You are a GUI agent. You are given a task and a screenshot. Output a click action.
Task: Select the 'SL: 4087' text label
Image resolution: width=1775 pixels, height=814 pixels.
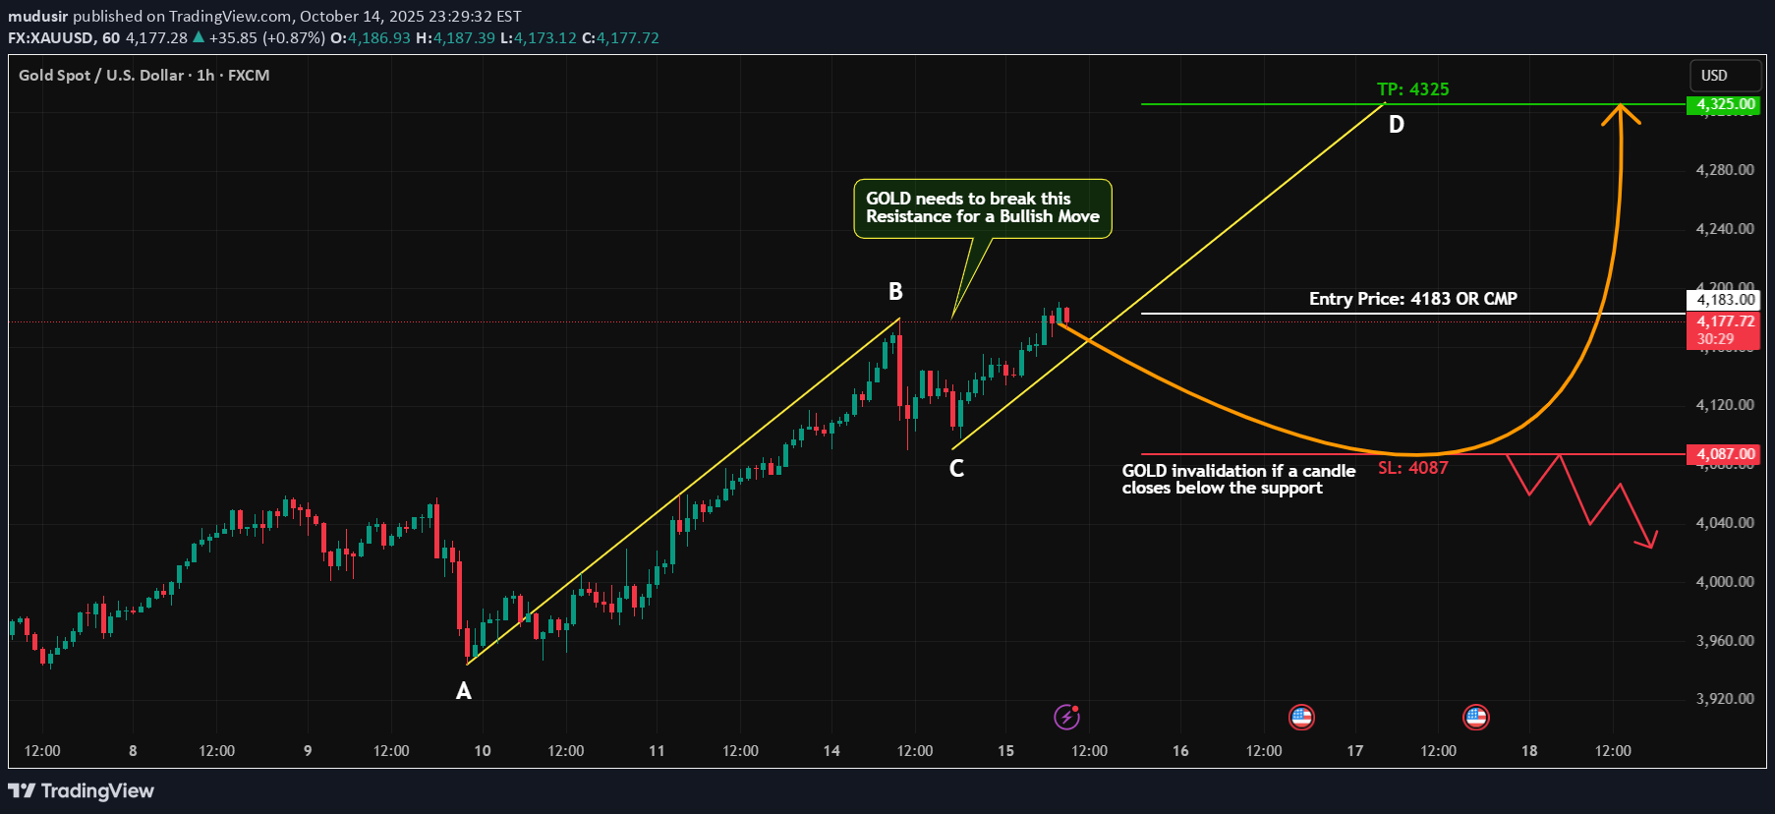[x=1412, y=468]
